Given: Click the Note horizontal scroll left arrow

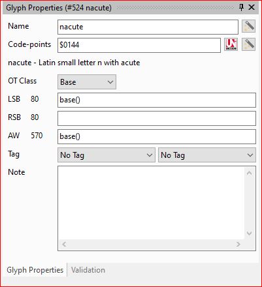Looking at the screenshot, I should [64, 244].
